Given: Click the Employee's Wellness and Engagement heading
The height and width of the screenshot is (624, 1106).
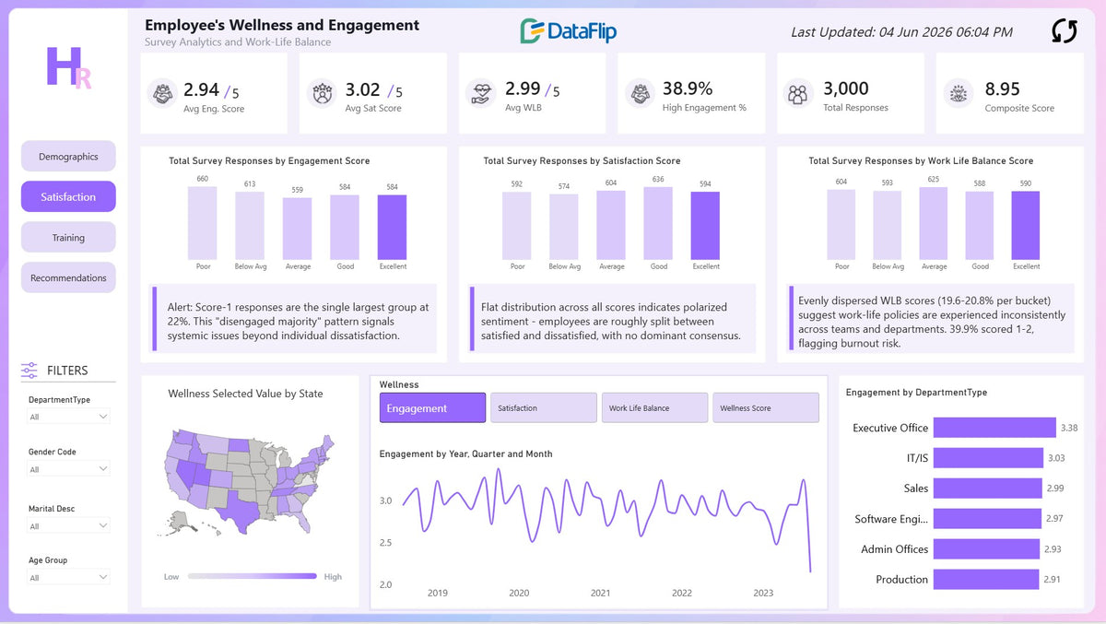Looking at the screenshot, I should (282, 26).
